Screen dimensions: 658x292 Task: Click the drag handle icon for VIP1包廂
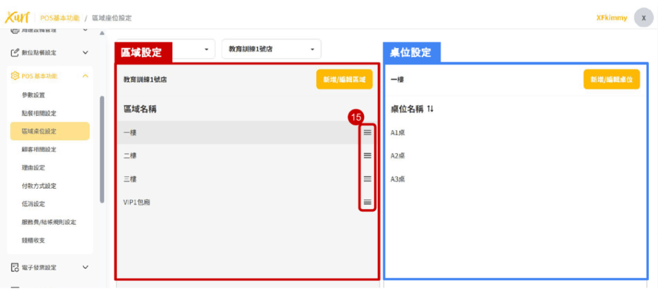click(x=368, y=202)
